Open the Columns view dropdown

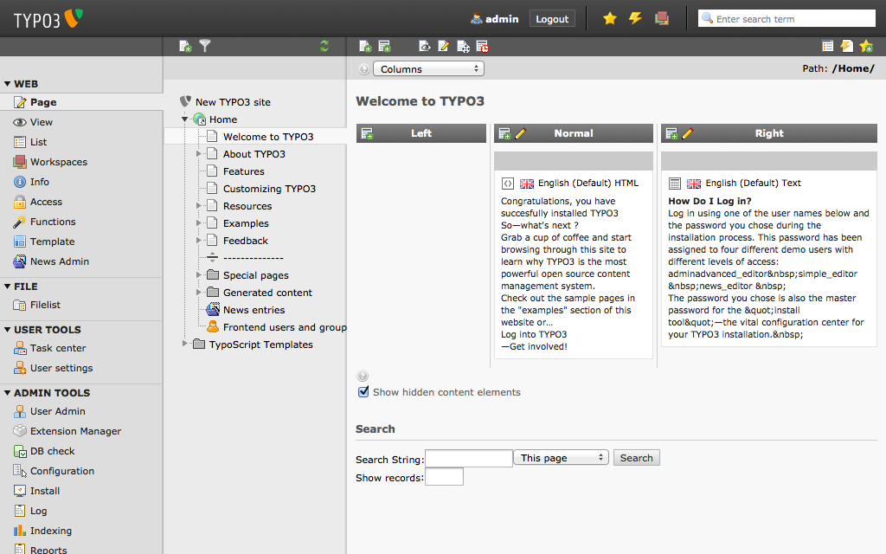(429, 68)
